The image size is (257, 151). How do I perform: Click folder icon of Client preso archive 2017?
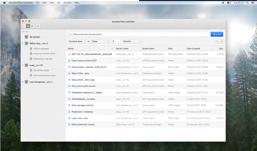coord(69,61)
